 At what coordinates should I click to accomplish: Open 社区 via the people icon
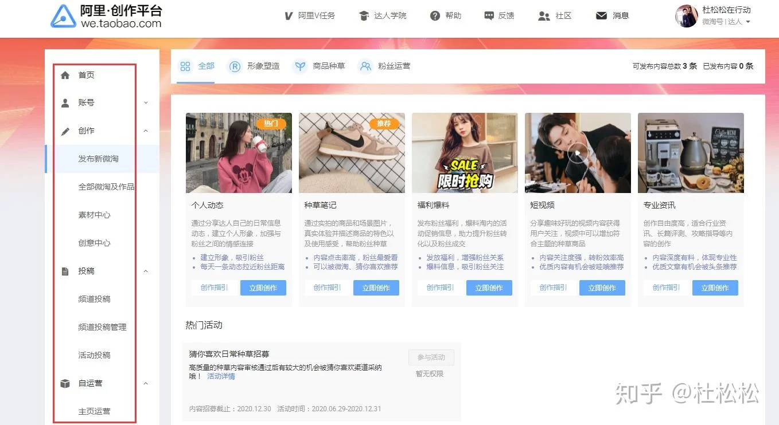544,15
